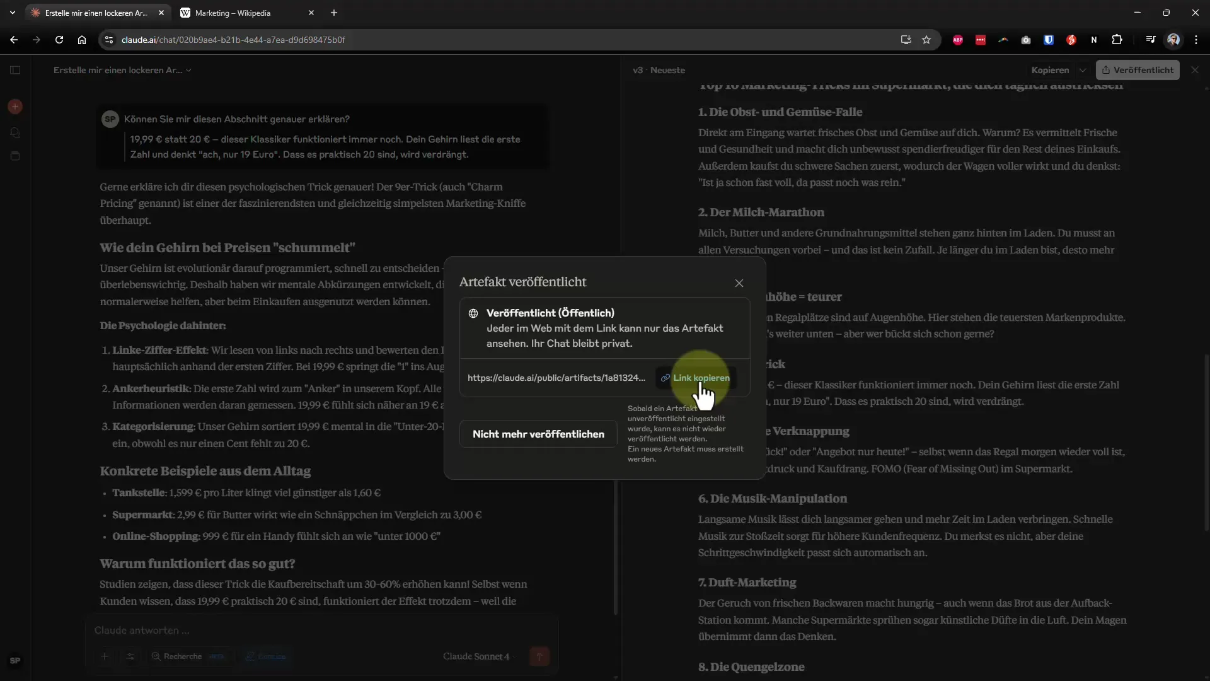Open the media control icon in toolbar
Viewport: 1210px width, 681px height.
coord(1151,40)
